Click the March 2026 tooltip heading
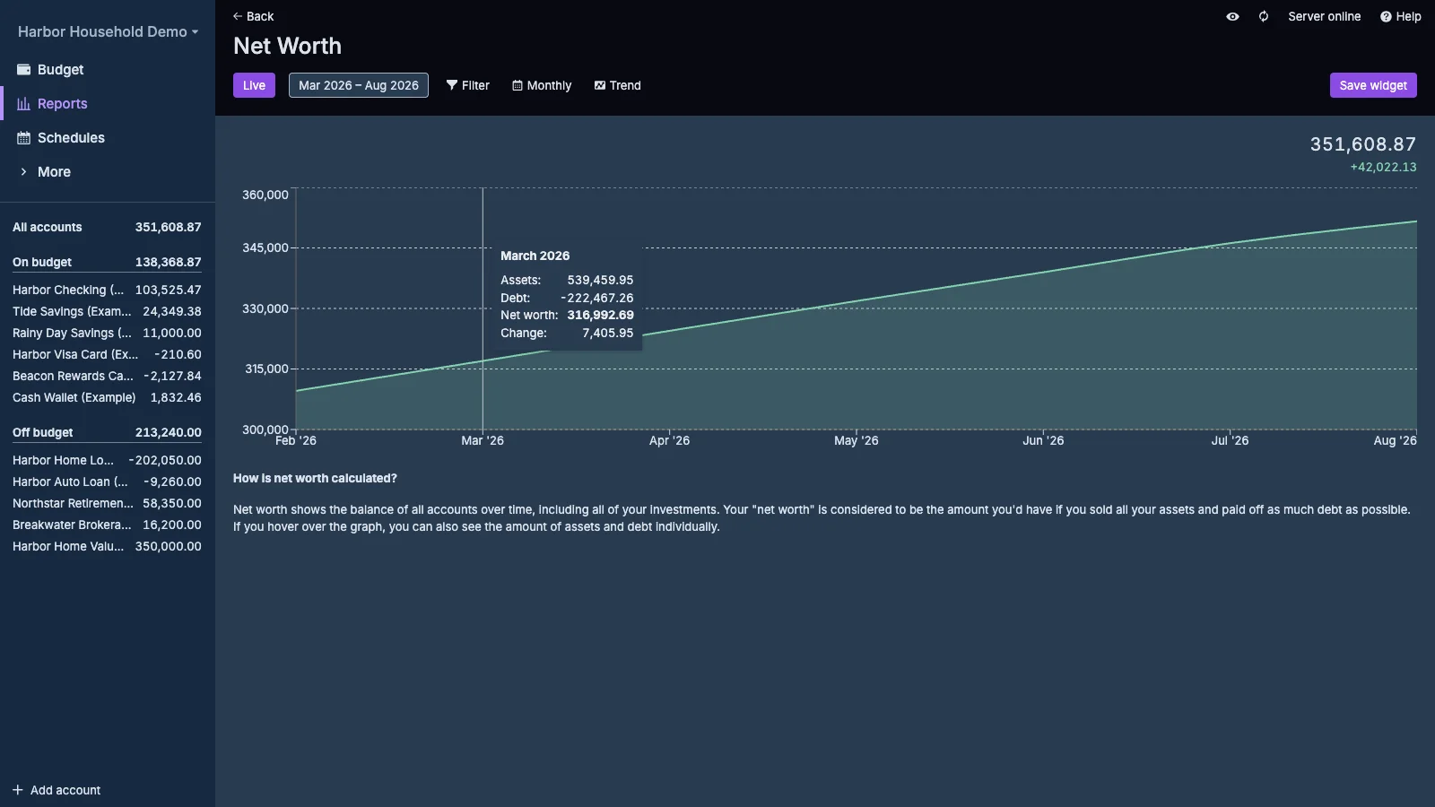This screenshot has width=1435, height=807. tap(535, 256)
